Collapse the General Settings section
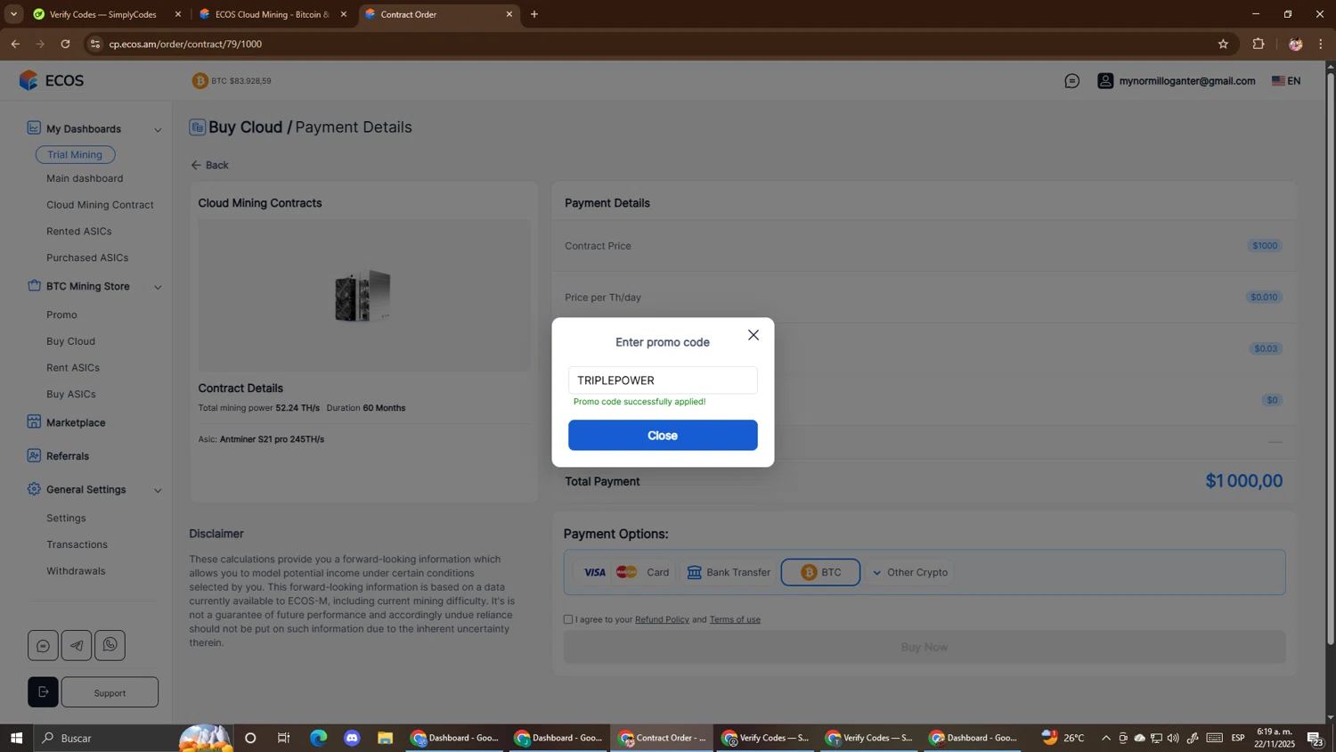 159,490
